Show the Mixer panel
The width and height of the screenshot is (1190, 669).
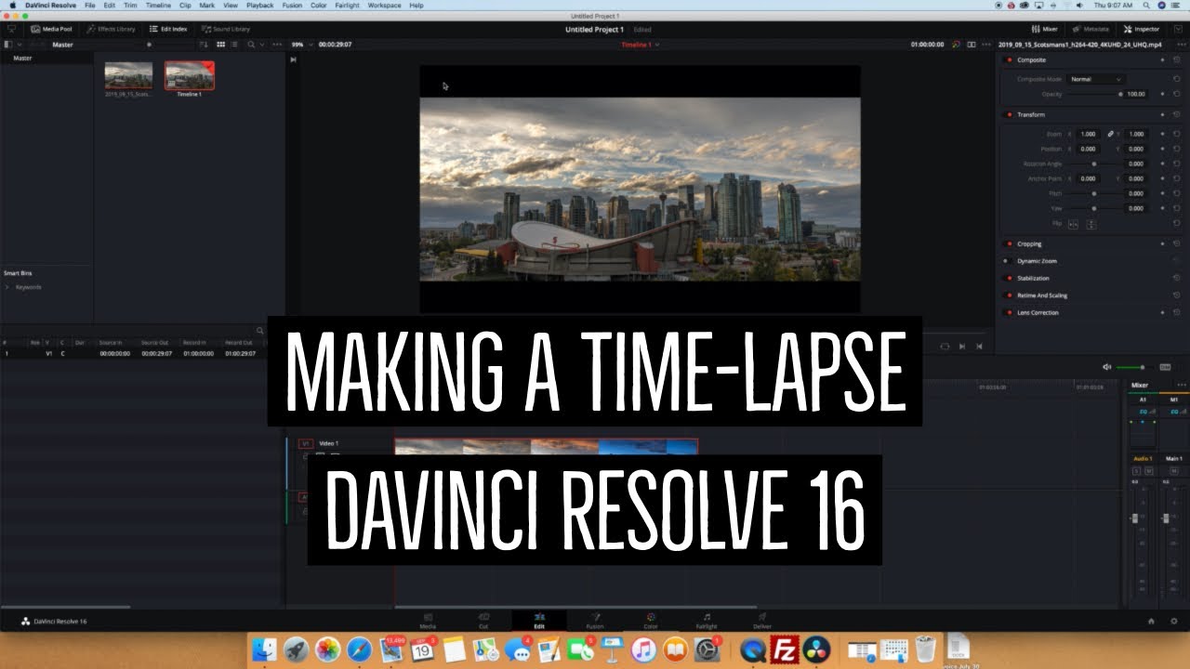tap(1045, 29)
